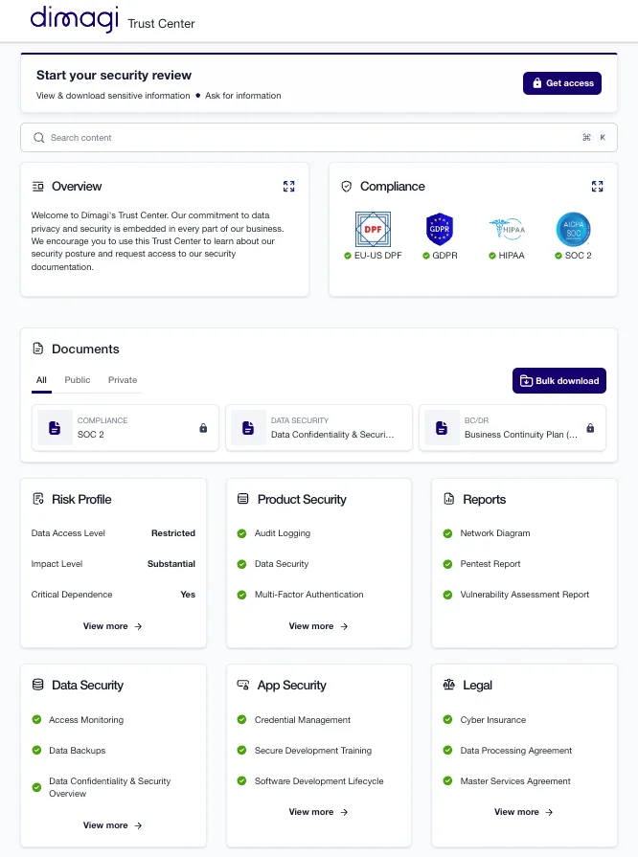Image resolution: width=638 pixels, height=857 pixels.
Task: Click the App Security header icon
Action: 242,685
